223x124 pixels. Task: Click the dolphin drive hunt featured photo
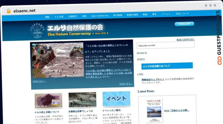click(x=58, y=61)
